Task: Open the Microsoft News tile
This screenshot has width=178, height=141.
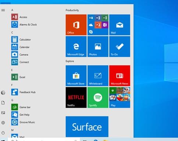Action: [x=120, y=76]
